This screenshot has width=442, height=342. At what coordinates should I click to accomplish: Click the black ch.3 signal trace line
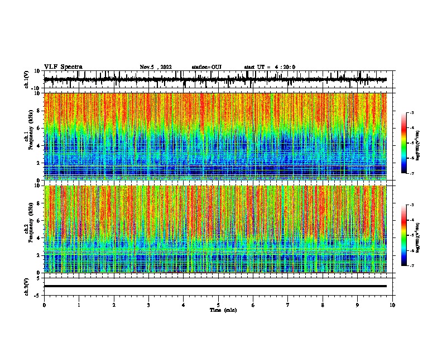pos(215,286)
